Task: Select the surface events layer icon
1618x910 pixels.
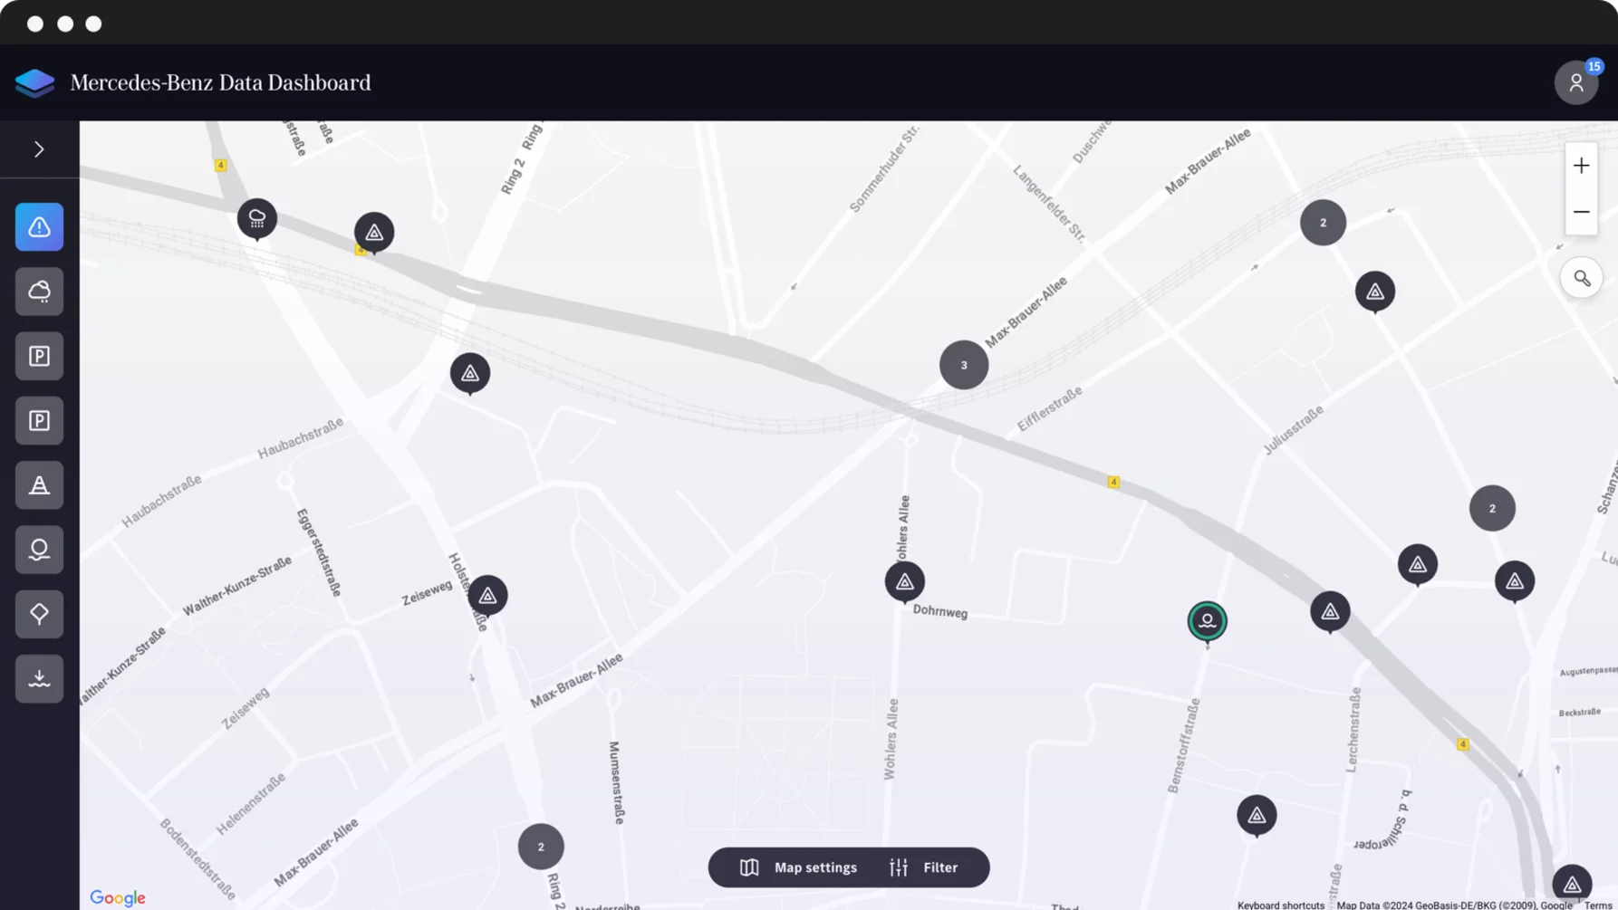Action: click(x=39, y=549)
